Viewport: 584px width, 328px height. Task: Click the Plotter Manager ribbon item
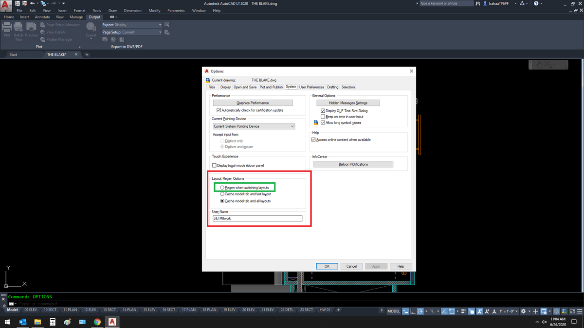tap(56, 39)
